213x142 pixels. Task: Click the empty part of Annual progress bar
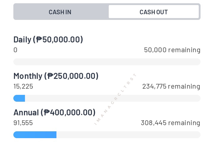(x=129, y=135)
